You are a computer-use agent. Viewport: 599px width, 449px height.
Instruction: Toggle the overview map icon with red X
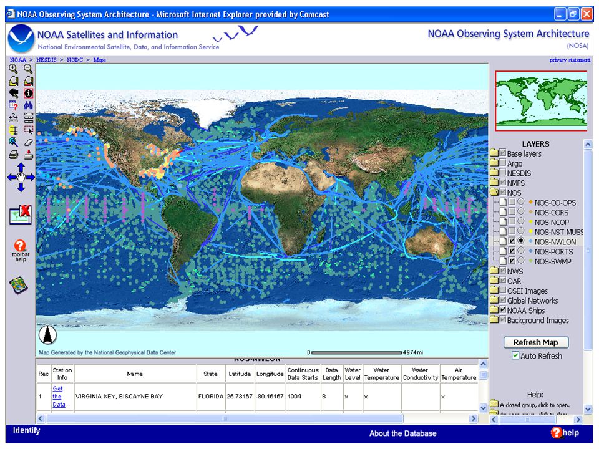[x=21, y=215]
